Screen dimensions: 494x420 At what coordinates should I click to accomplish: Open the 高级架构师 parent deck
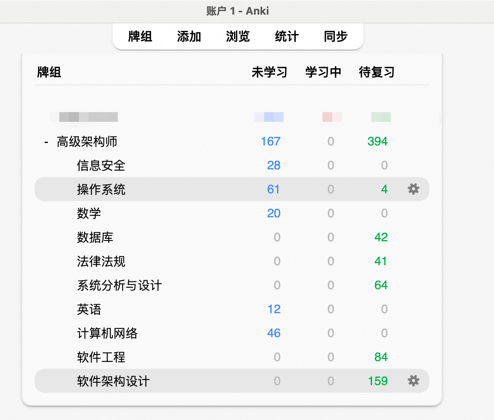pyautogui.click(x=87, y=141)
